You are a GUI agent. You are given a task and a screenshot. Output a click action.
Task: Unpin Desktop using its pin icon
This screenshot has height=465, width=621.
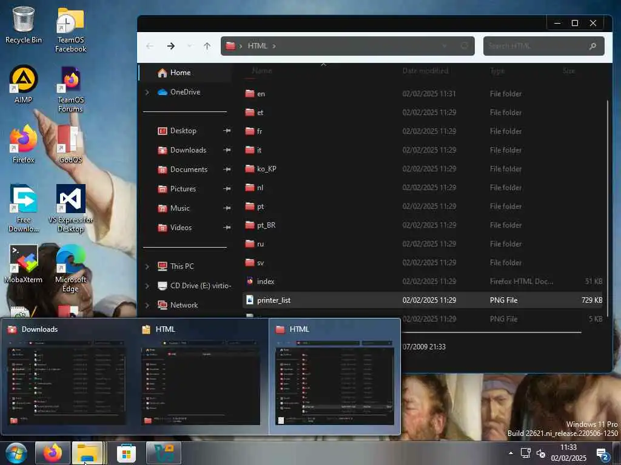coord(227,131)
